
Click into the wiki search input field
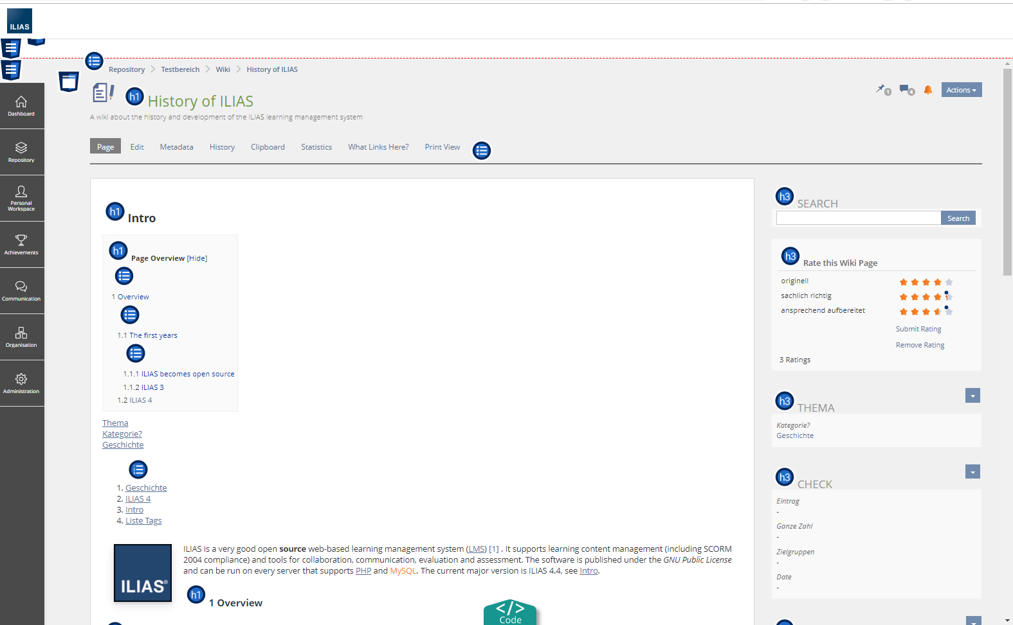pos(858,218)
